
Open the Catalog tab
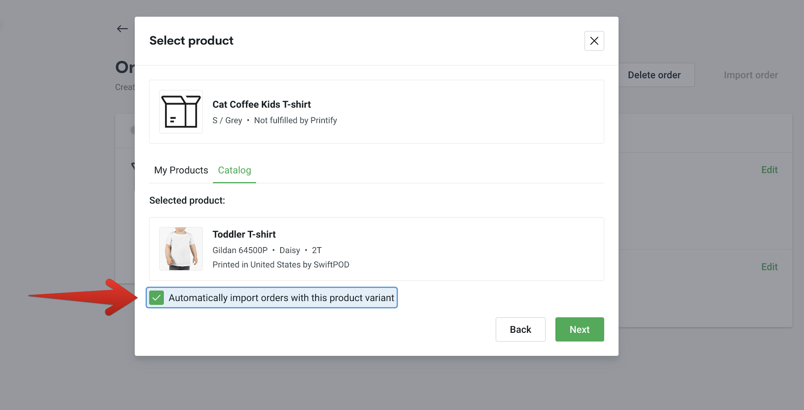[234, 170]
